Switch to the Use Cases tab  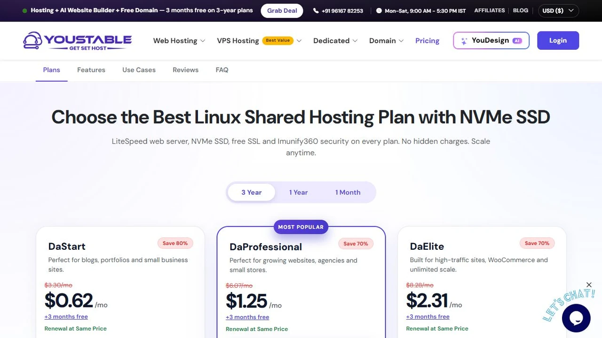coord(139,70)
